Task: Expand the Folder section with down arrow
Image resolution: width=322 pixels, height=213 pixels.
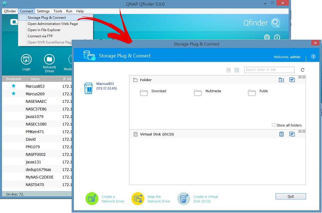Action: click(300, 77)
